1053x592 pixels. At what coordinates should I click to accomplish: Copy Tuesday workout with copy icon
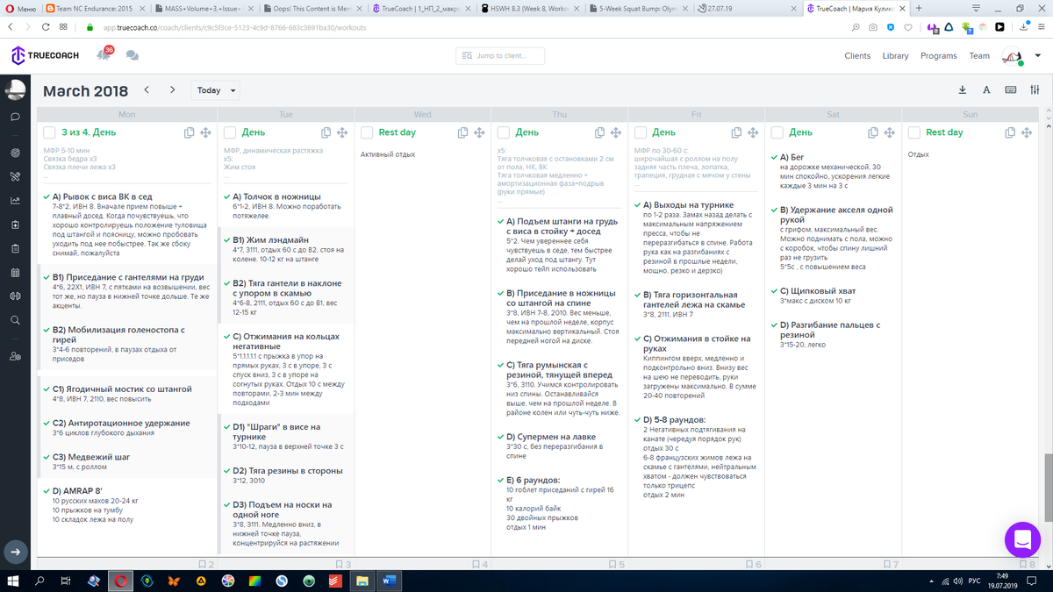(x=326, y=132)
